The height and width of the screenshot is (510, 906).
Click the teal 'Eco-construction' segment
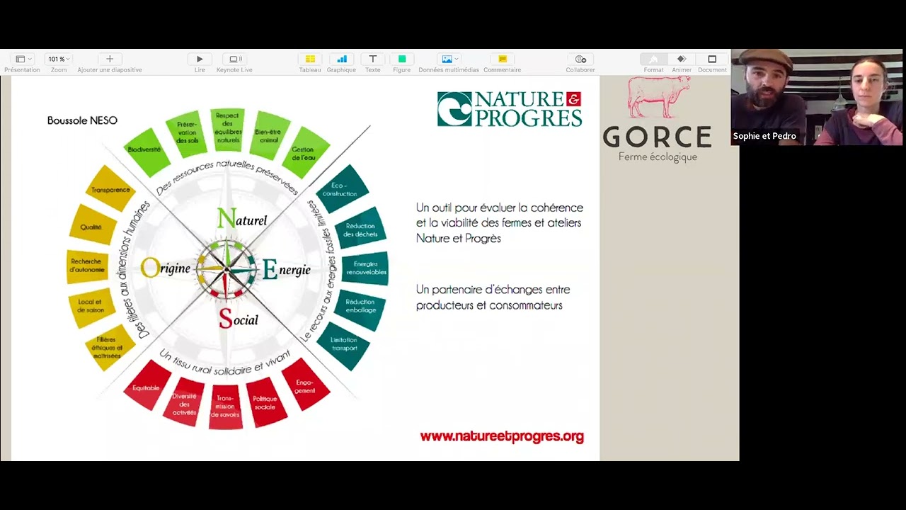[341, 190]
